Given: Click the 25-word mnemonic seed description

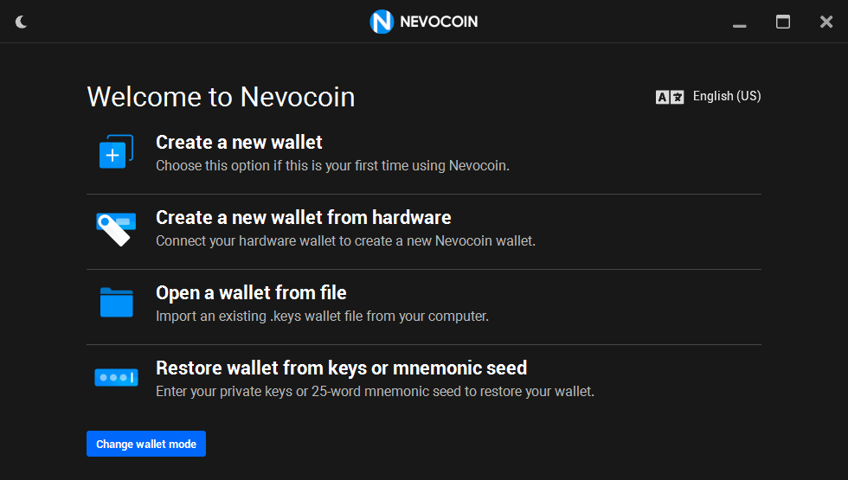Looking at the screenshot, I should click(375, 391).
